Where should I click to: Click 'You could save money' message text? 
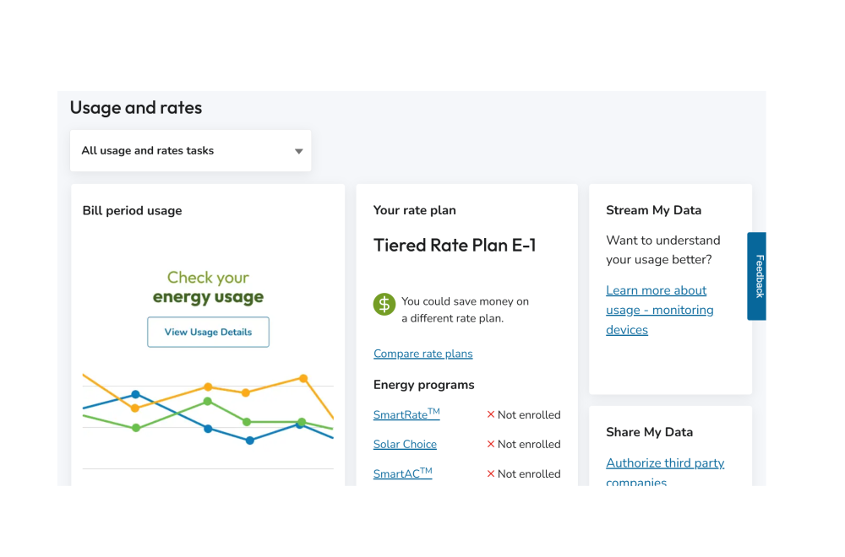tap(465, 310)
